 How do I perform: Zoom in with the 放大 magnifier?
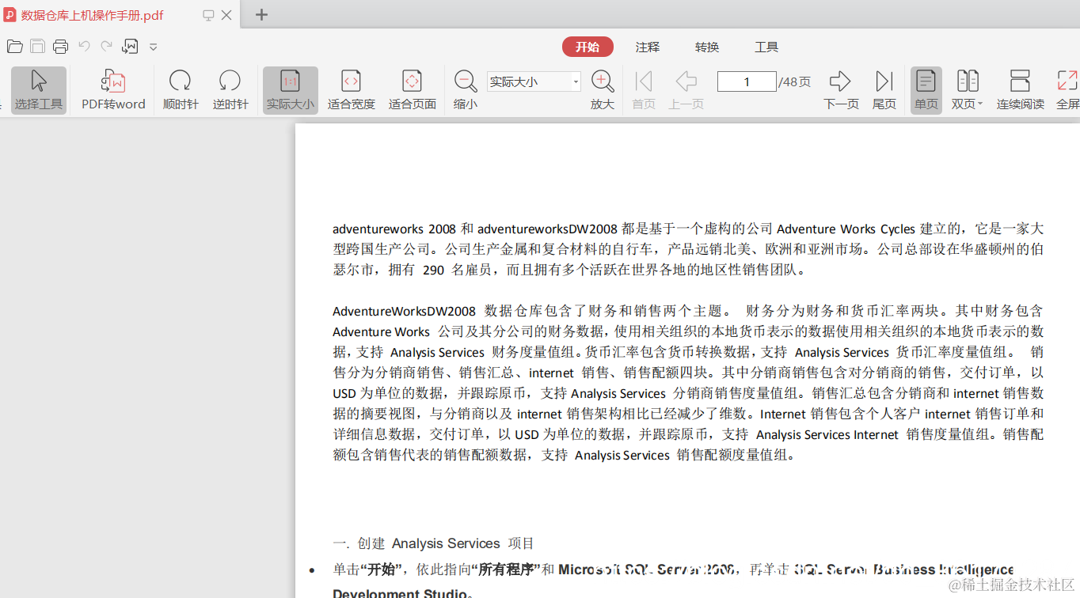[x=603, y=90]
